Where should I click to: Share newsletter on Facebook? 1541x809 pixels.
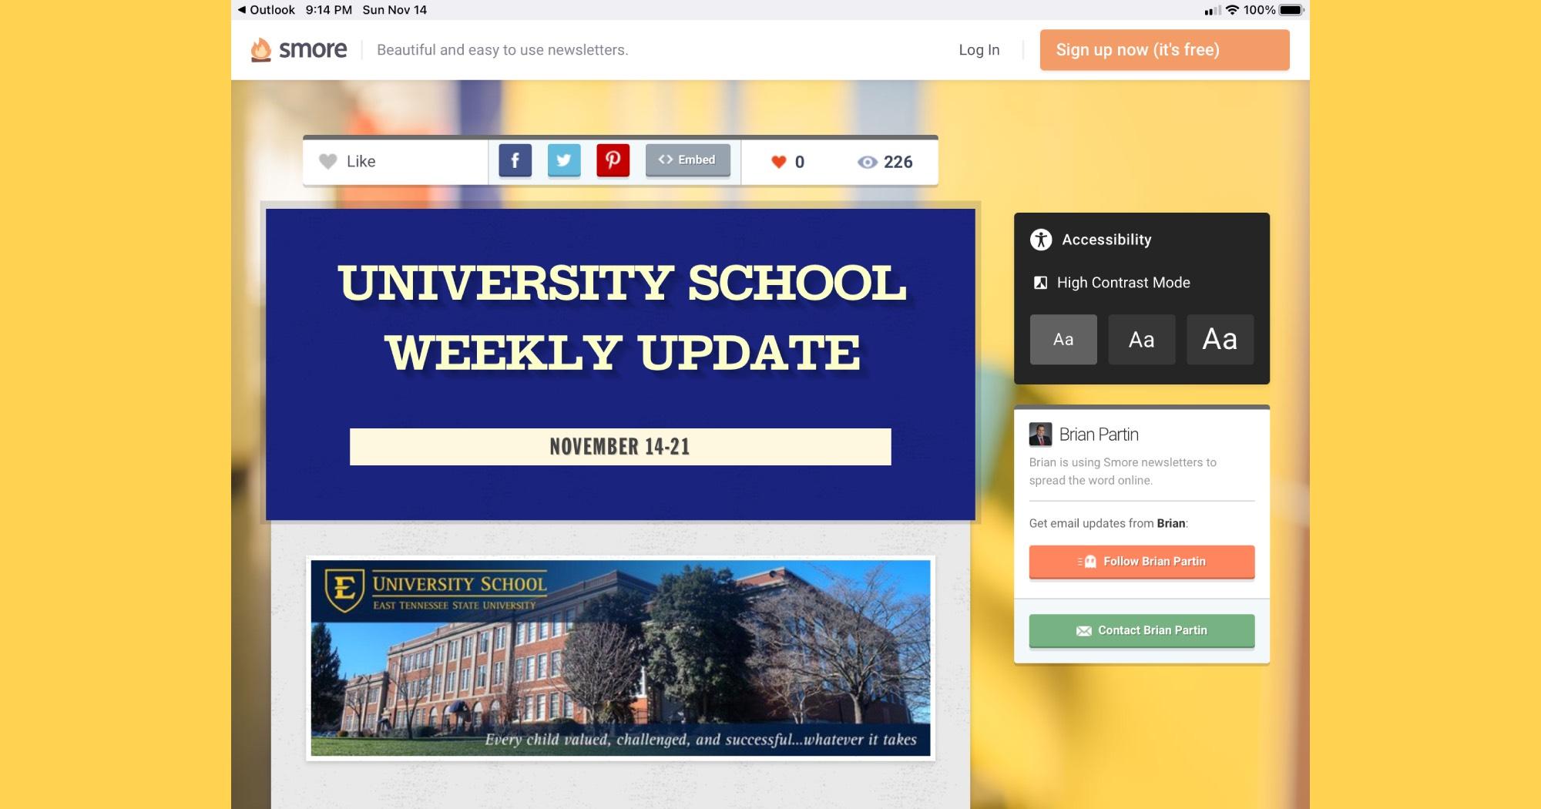click(515, 160)
